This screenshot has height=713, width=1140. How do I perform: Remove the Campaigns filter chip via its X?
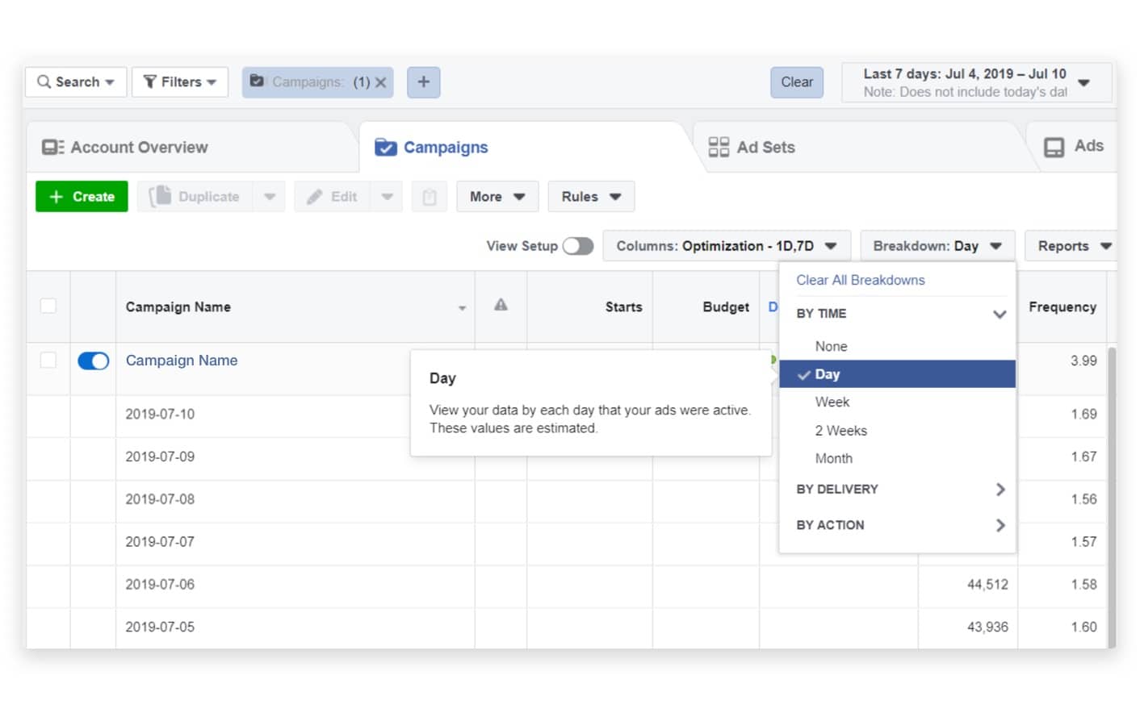[x=381, y=81]
